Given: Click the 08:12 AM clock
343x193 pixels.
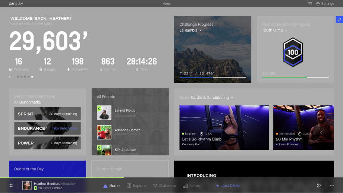Looking at the screenshot, I should pos(16,4).
